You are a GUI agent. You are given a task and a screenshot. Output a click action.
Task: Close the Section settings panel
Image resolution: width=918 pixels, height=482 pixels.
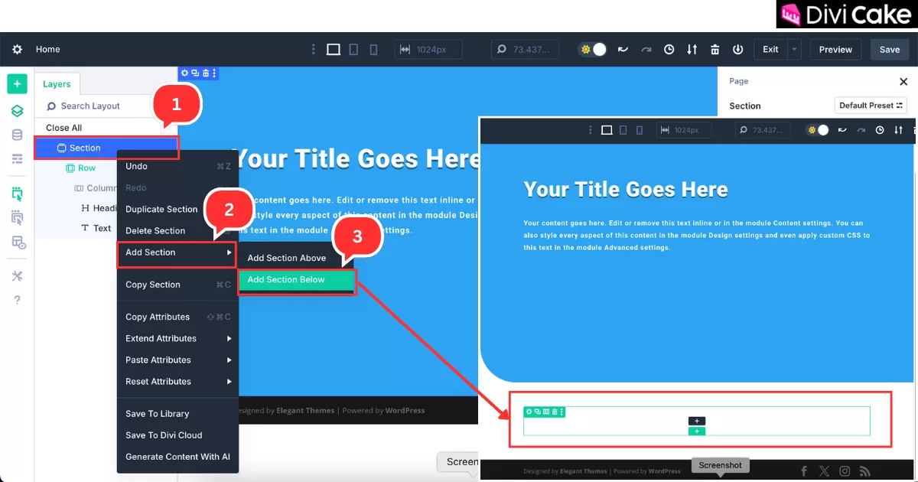pyautogui.click(x=903, y=81)
